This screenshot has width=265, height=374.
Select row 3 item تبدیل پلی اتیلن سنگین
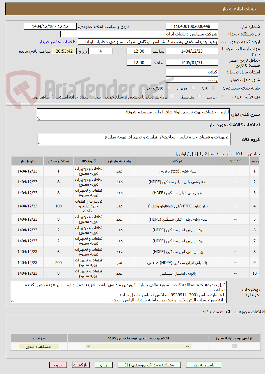tap(178, 193)
